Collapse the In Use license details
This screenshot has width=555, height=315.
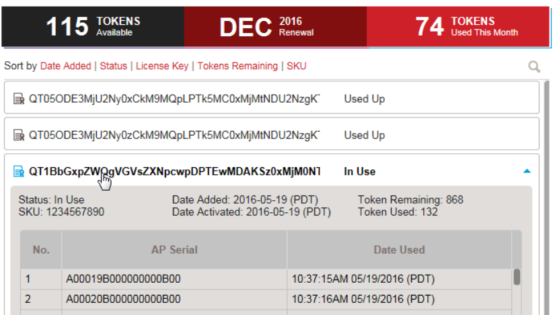(x=527, y=172)
